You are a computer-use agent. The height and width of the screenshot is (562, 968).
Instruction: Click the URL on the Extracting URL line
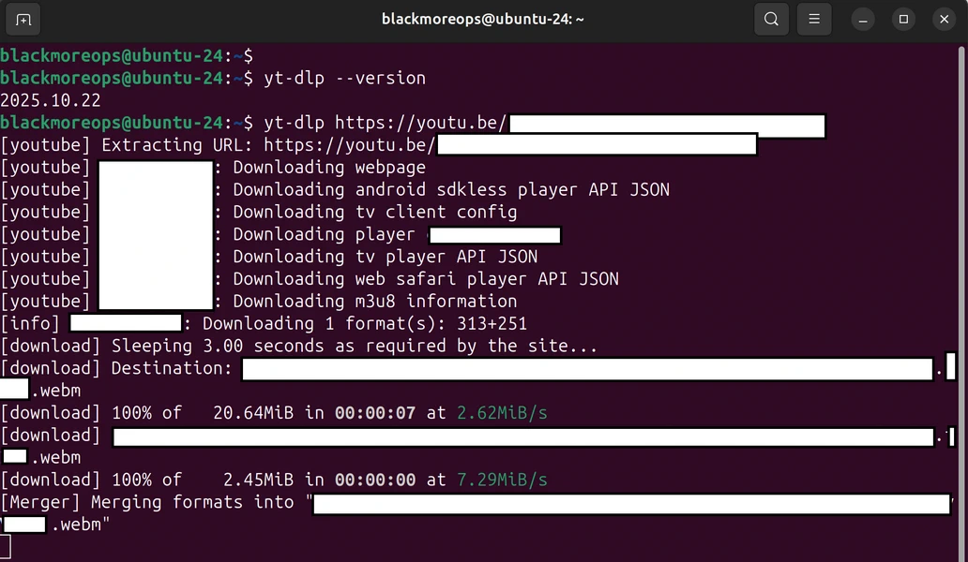tap(349, 145)
